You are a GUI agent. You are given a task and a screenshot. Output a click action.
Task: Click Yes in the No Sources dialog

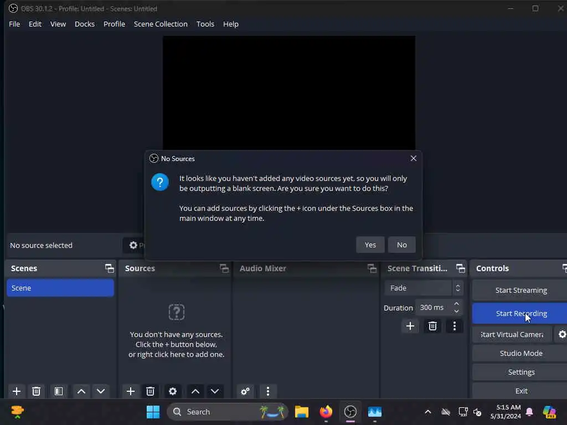pos(370,245)
